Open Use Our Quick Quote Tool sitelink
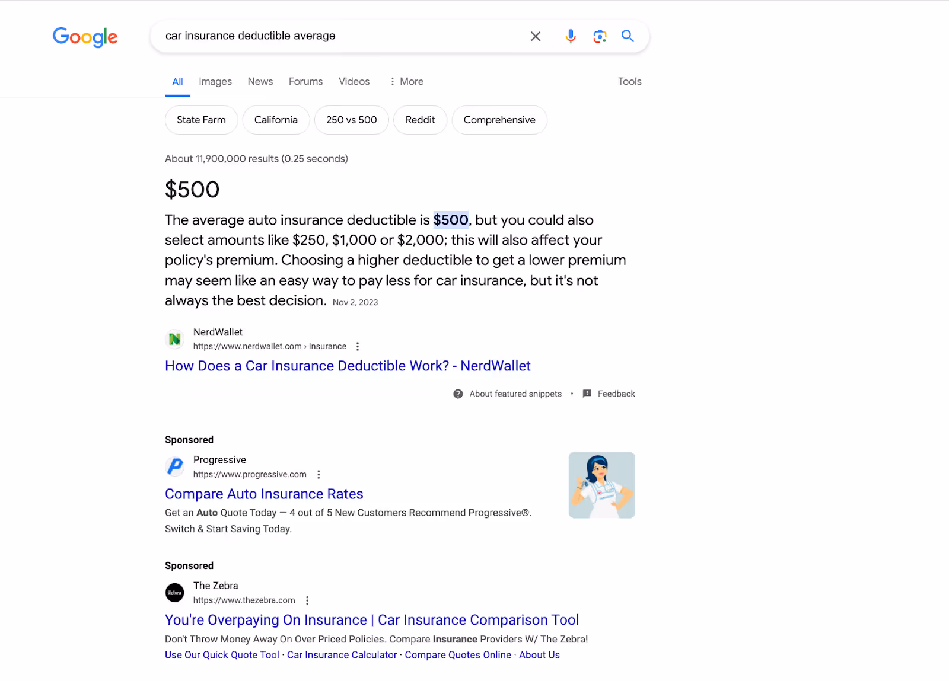949x681 pixels. pos(222,655)
